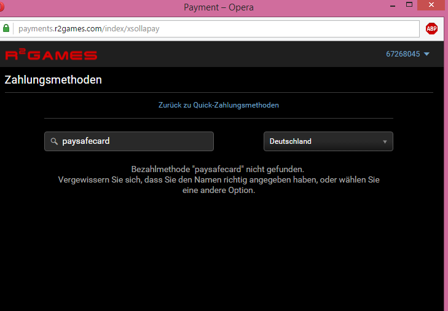Open the Deutschland country dropdown
448x311 pixels.
click(x=328, y=141)
